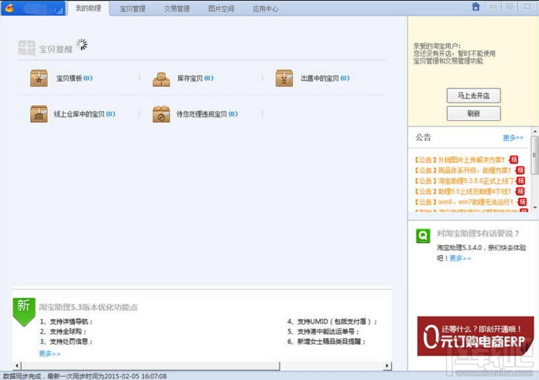
Task: Click horizontal scrollbar left arrow
Action: pos(17,366)
